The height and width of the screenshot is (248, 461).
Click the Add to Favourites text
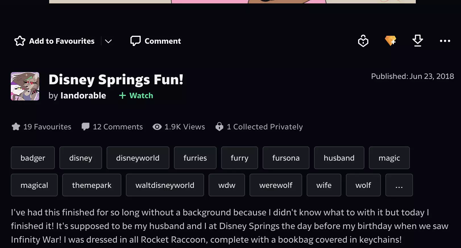pos(62,41)
